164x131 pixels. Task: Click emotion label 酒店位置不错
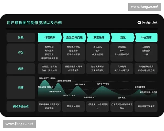(140, 87)
